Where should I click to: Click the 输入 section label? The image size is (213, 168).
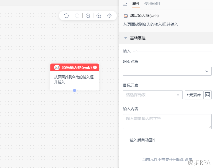[126, 51]
